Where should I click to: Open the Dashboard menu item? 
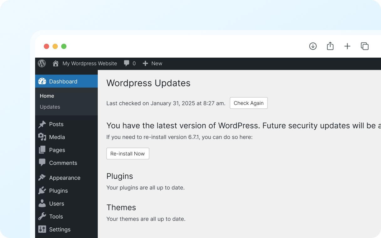click(x=66, y=81)
